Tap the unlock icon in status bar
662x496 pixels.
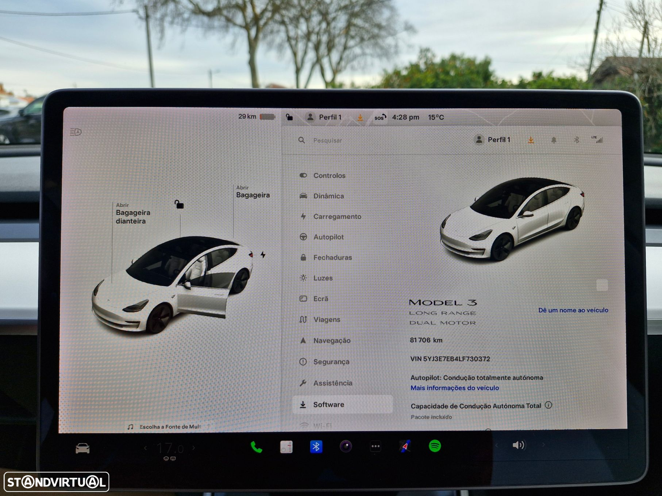point(289,117)
